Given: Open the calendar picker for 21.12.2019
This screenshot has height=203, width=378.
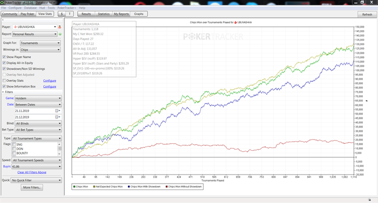Looking at the screenshot, I should (57, 117).
